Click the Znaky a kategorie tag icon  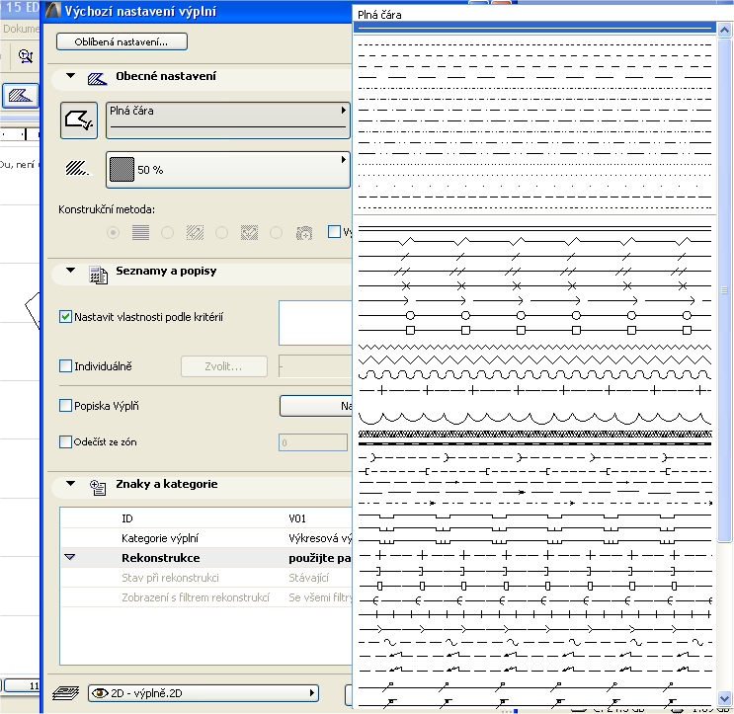point(98,487)
